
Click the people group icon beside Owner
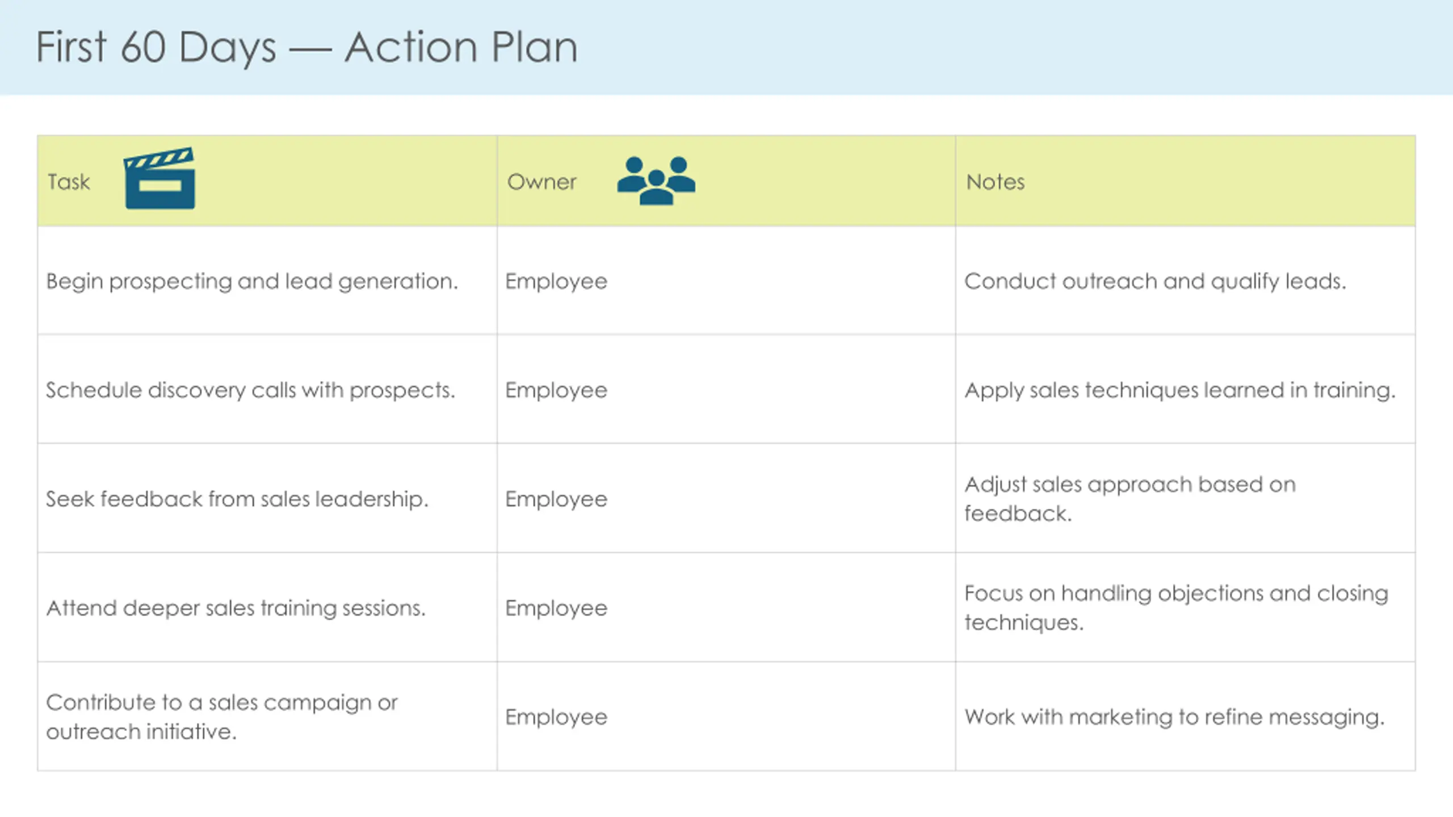656,180
